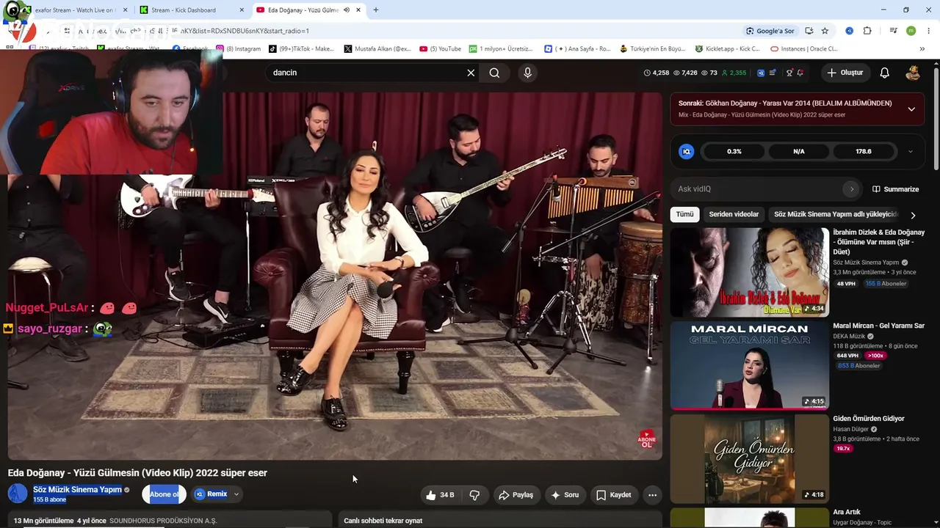Dislike the video with thumbs down

pyautogui.click(x=474, y=495)
